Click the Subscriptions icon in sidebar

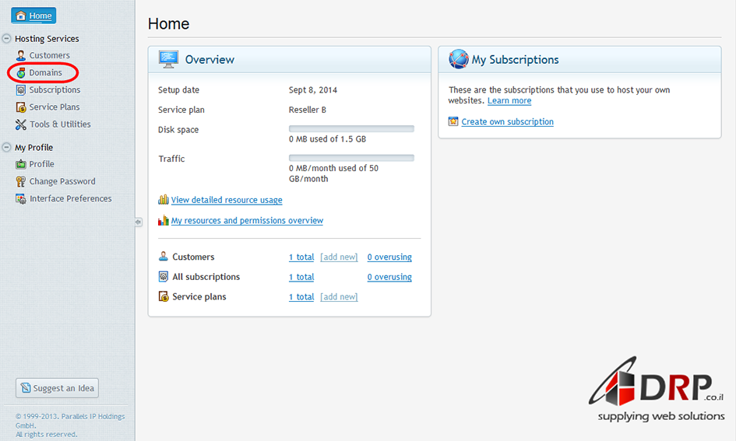coord(21,89)
